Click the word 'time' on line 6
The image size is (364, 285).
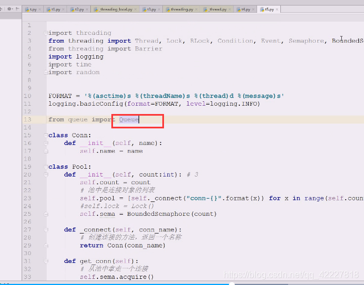(84, 64)
